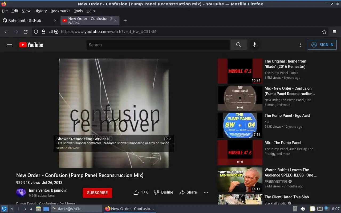Like the video with thumbs up
The width and height of the screenshot is (341, 213).
(141, 192)
